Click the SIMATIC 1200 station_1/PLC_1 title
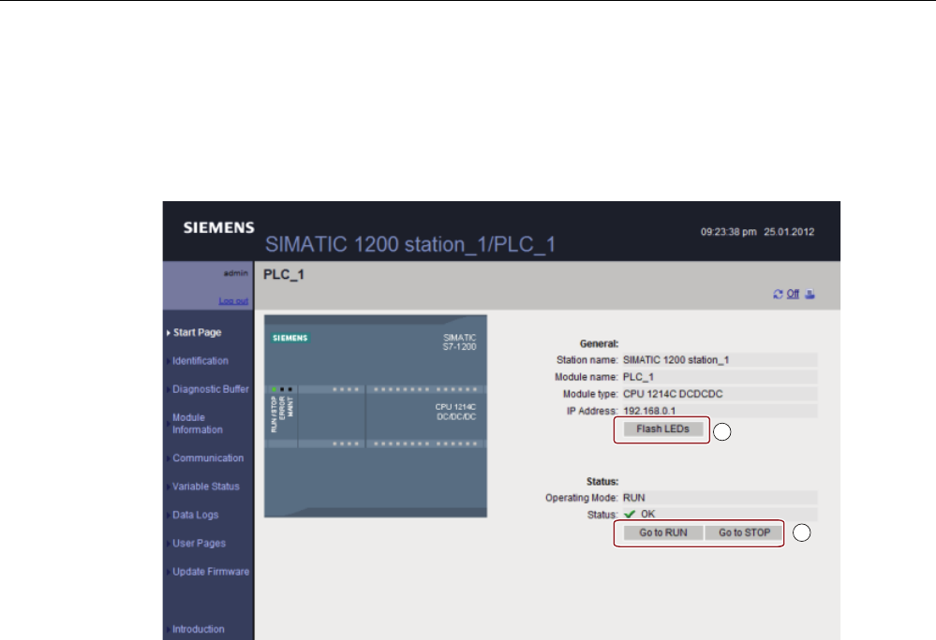 click(410, 244)
